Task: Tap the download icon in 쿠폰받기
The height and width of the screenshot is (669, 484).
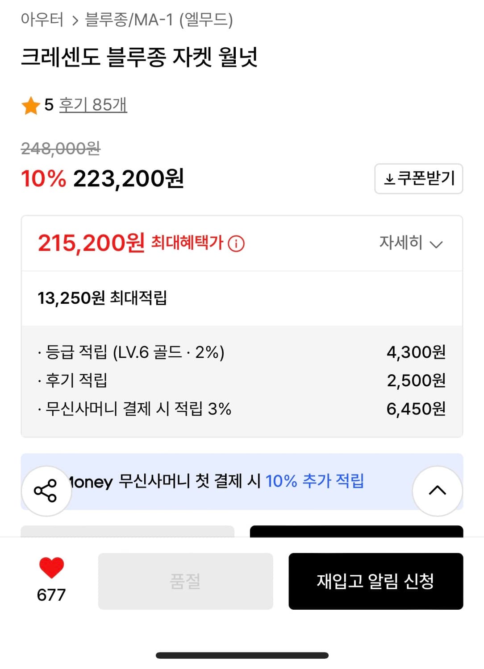Action: (x=389, y=179)
